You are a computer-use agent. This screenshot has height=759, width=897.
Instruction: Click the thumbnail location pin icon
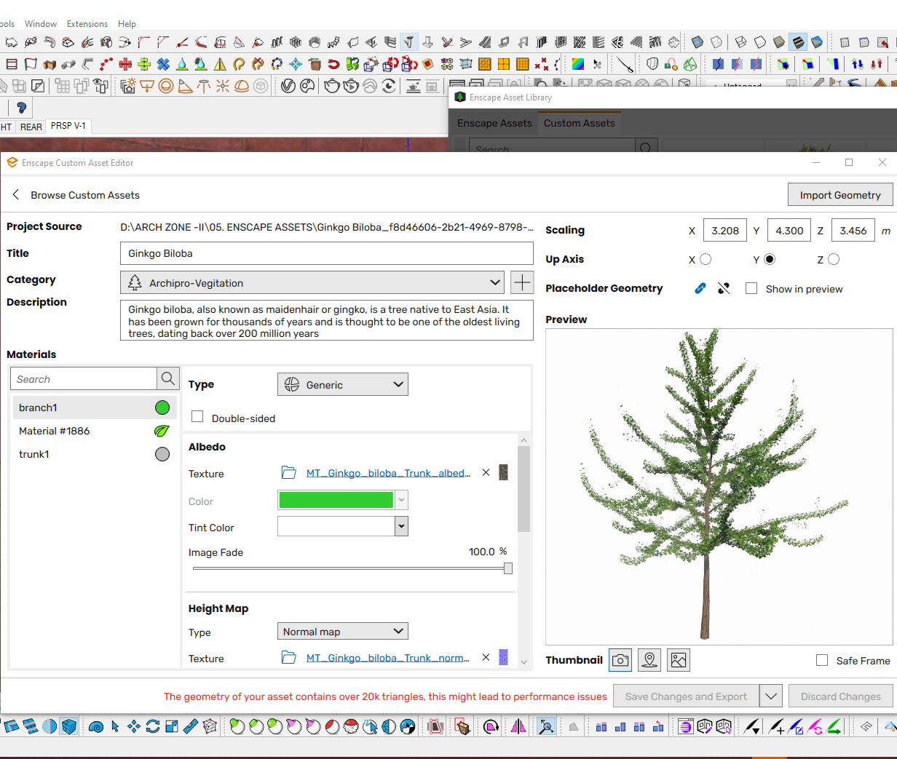pos(649,660)
